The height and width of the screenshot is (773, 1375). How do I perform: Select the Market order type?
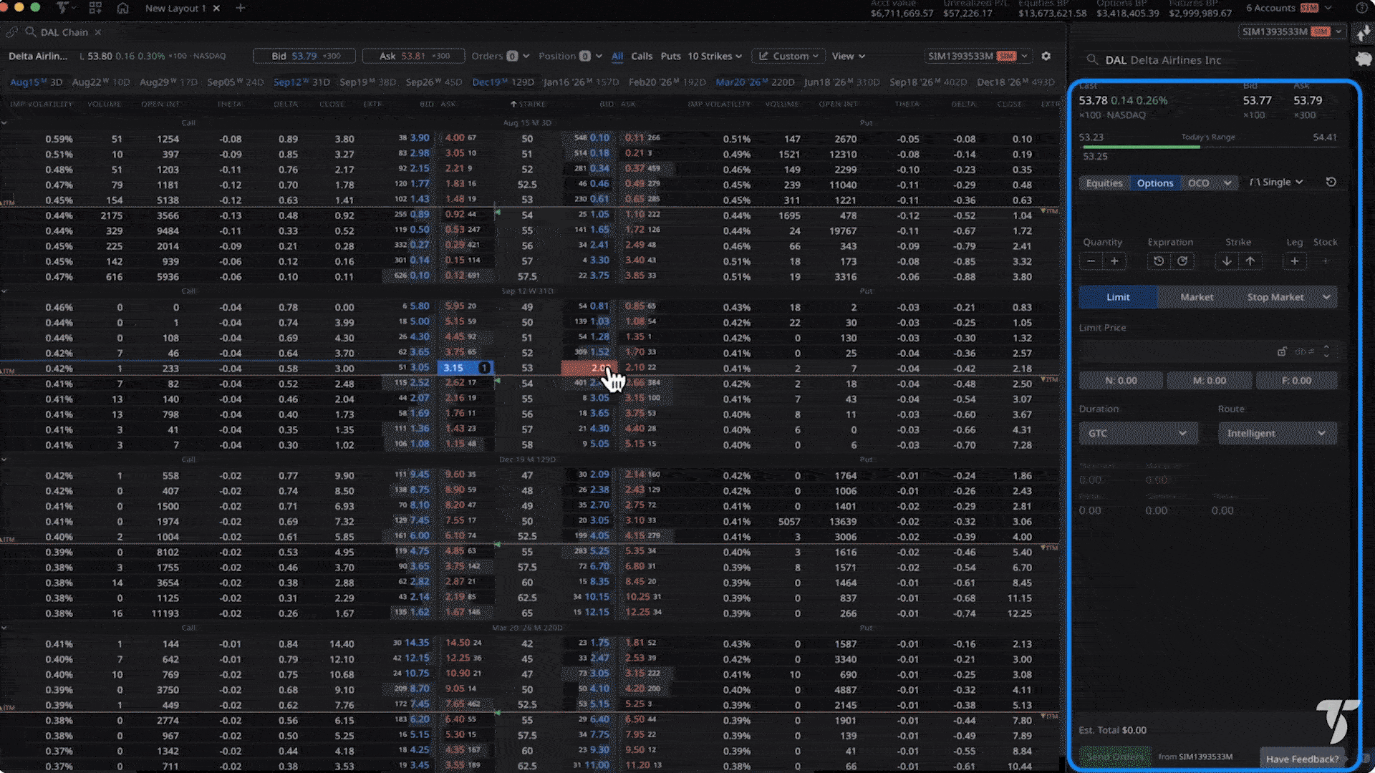(x=1196, y=297)
